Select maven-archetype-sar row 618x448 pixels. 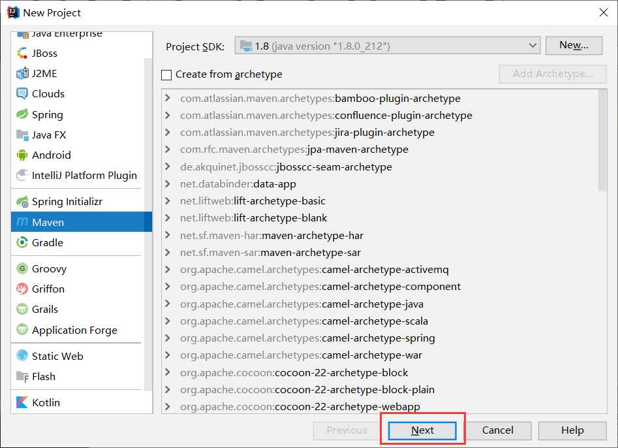pos(380,252)
